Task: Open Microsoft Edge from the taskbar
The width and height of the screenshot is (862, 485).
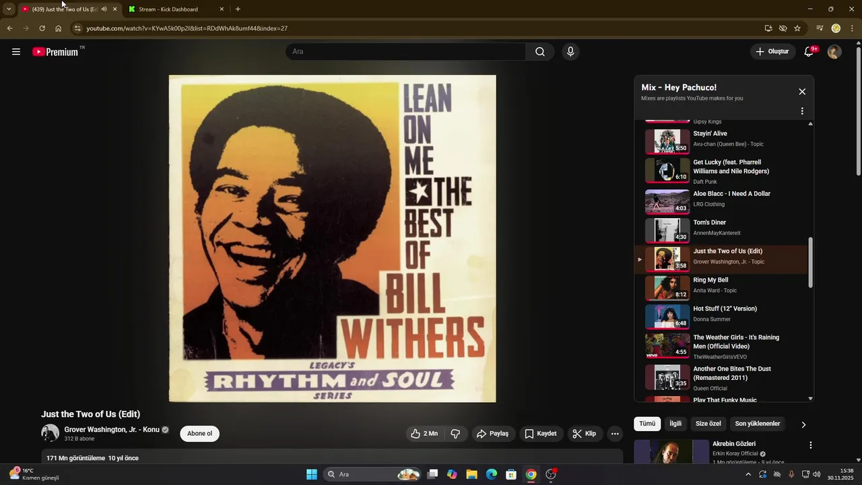Action: (492, 474)
